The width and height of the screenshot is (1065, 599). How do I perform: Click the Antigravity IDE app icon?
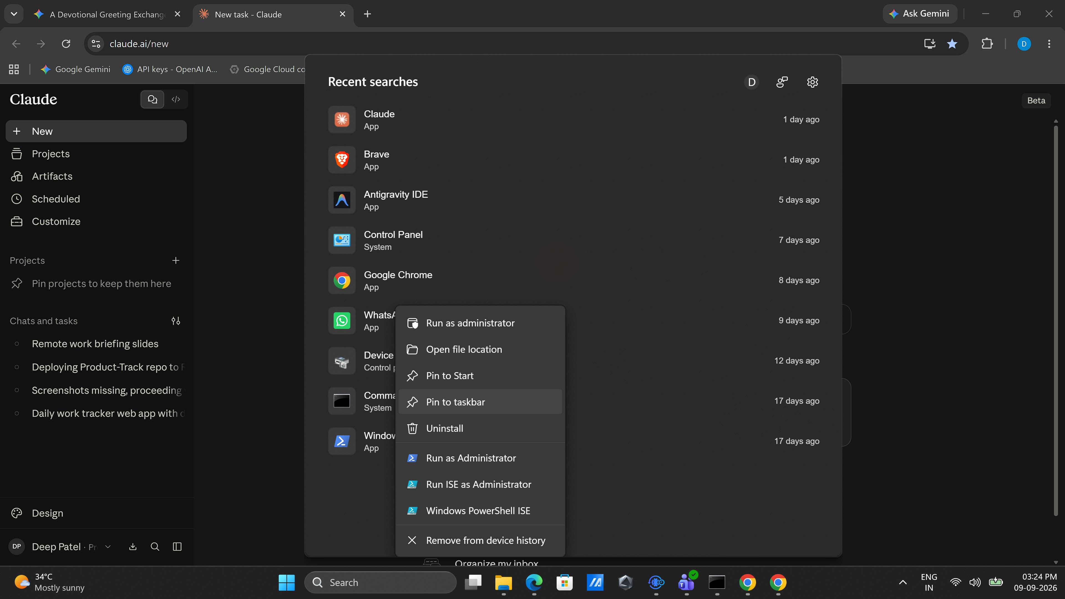coord(341,200)
